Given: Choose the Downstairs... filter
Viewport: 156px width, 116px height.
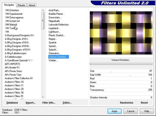Looking at the screenshot, I should [x=55, y=17].
